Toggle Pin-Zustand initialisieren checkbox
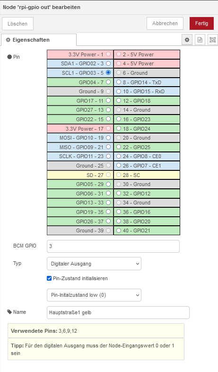Image resolution: width=218 pixels, height=372 pixels. coord(49,278)
